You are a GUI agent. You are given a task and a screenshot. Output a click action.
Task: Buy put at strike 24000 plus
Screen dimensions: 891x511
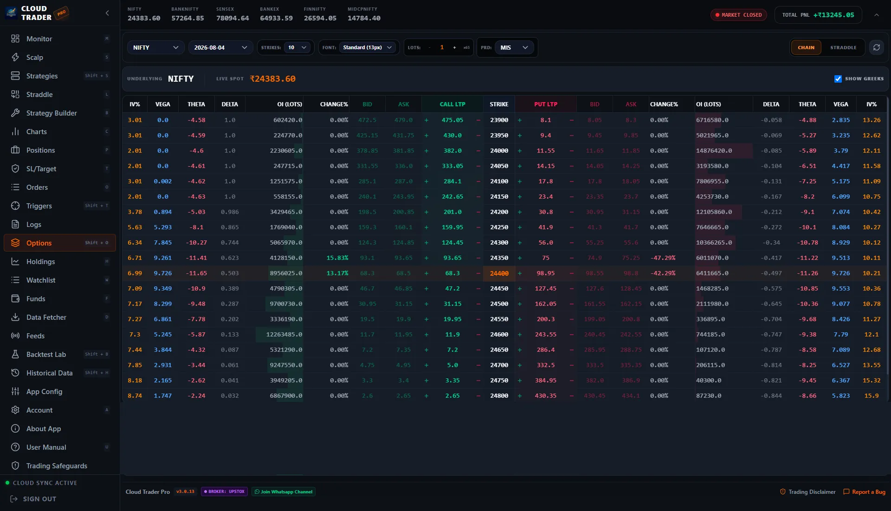(x=519, y=151)
